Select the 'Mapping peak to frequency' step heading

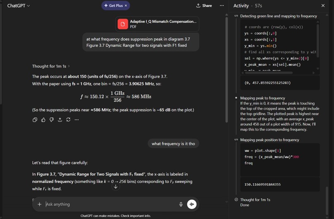(262, 98)
